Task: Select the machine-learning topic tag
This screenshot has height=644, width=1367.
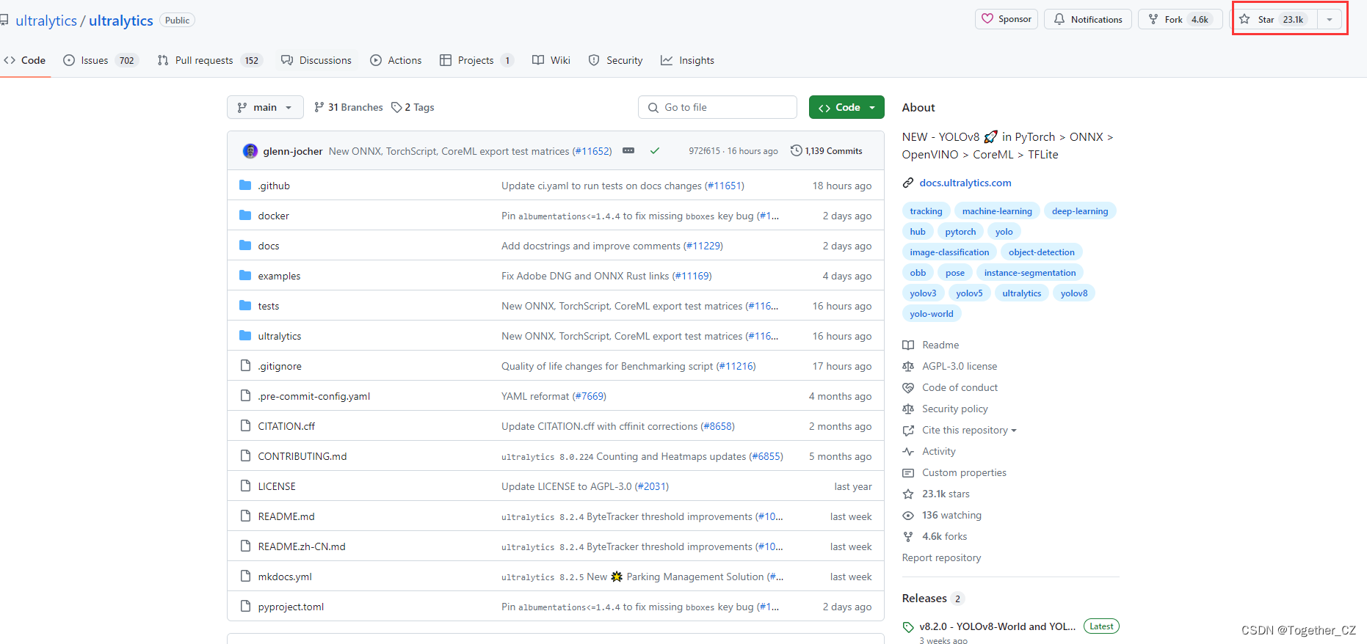Action: [x=997, y=211]
